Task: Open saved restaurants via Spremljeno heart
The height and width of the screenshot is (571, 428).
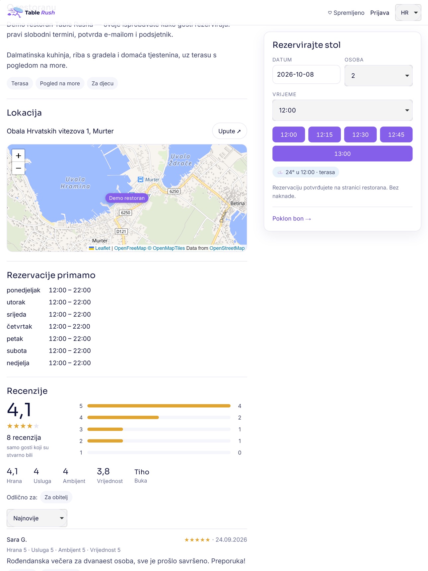Action: pos(346,13)
